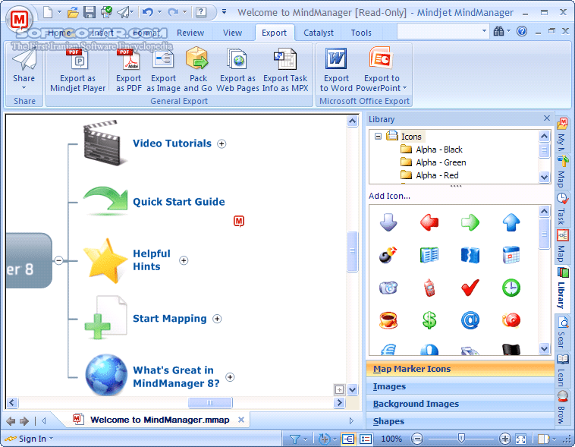Click the Open folder icon in quick toolbar

tap(73, 12)
